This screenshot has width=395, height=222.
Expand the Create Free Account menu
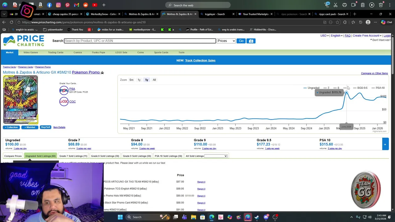pyautogui.click(x=367, y=35)
